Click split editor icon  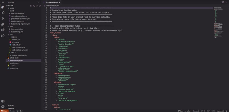pyautogui.click(x=223, y=2)
